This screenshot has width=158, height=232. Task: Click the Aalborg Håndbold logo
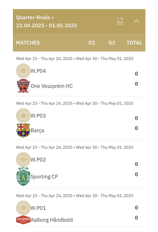pos(23,220)
